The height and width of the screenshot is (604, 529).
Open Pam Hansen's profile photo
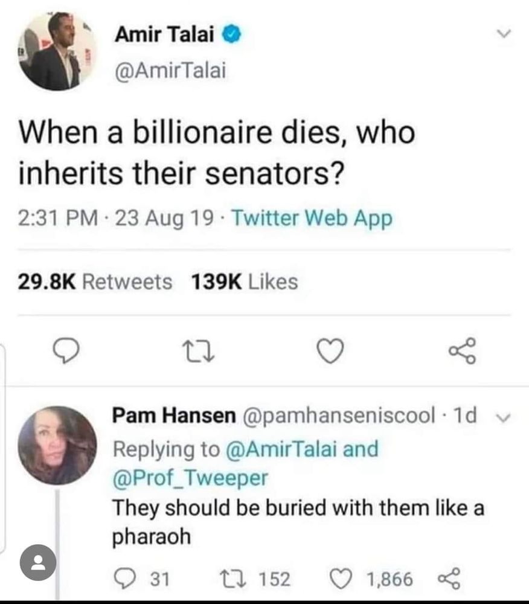coord(57,445)
